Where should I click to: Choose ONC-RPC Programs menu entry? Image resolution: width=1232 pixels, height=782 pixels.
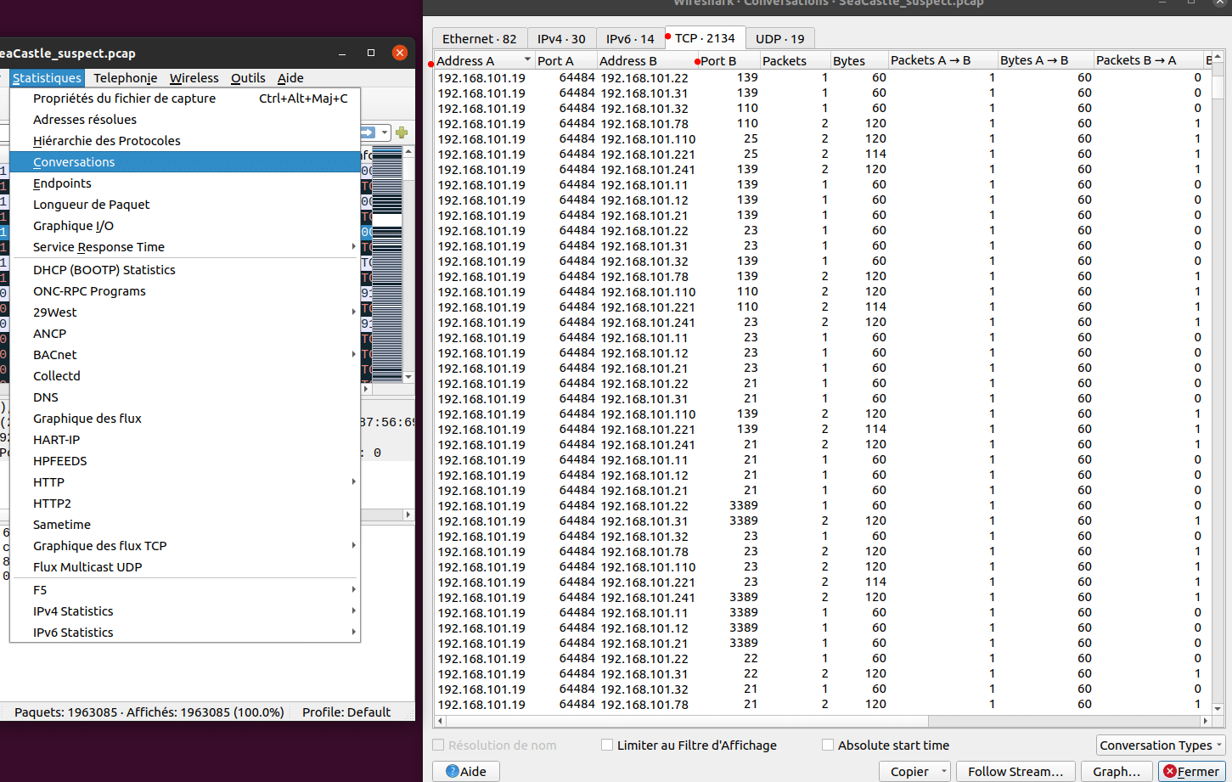click(185, 291)
